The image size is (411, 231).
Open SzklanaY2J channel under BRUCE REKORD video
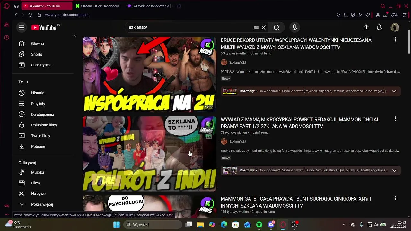[x=237, y=62]
